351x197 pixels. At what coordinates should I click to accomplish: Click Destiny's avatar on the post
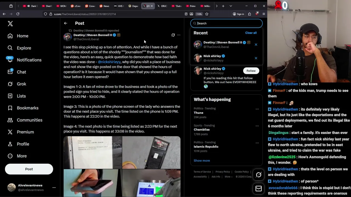point(68,37)
